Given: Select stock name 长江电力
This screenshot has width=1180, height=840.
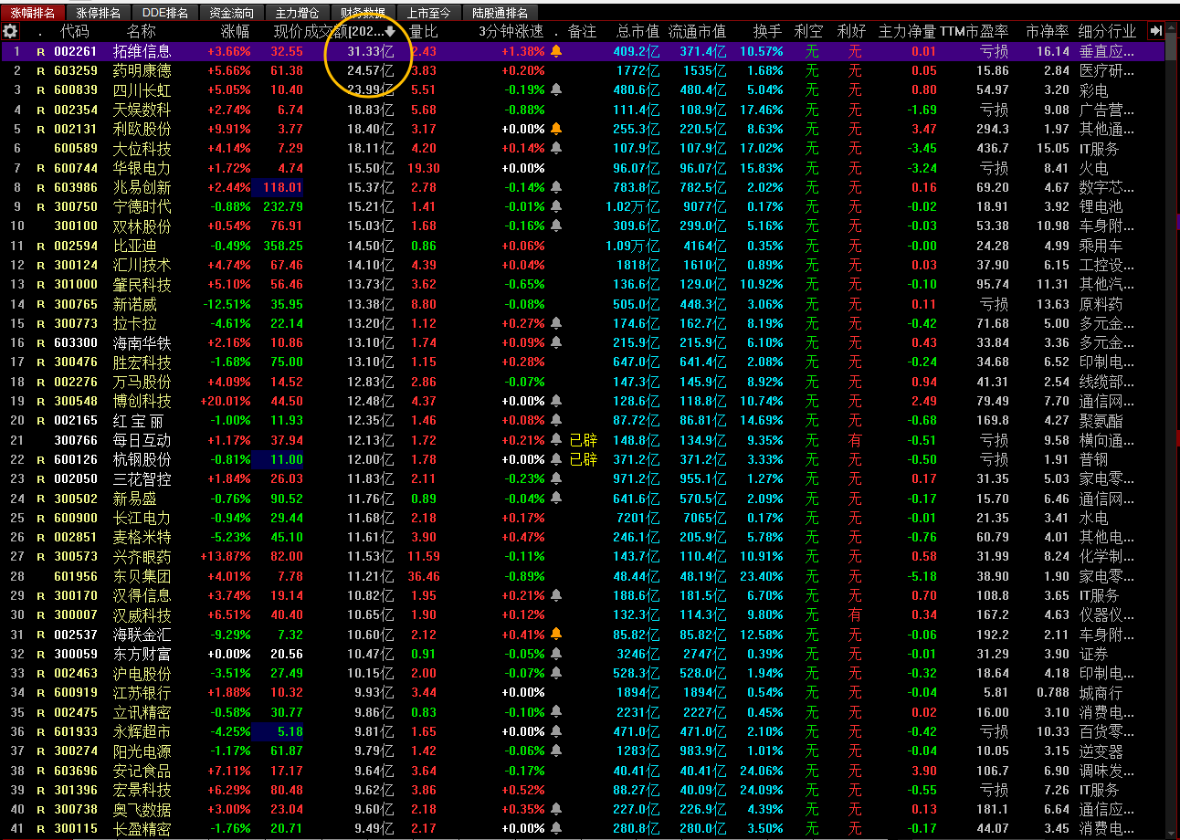Looking at the screenshot, I should coord(142,518).
